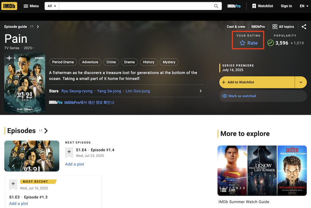This screenshot has height=208, width=311.
Task: Click the series premiere date July 16, 2025
Action: pyautogui.click(x=233, y=70)
